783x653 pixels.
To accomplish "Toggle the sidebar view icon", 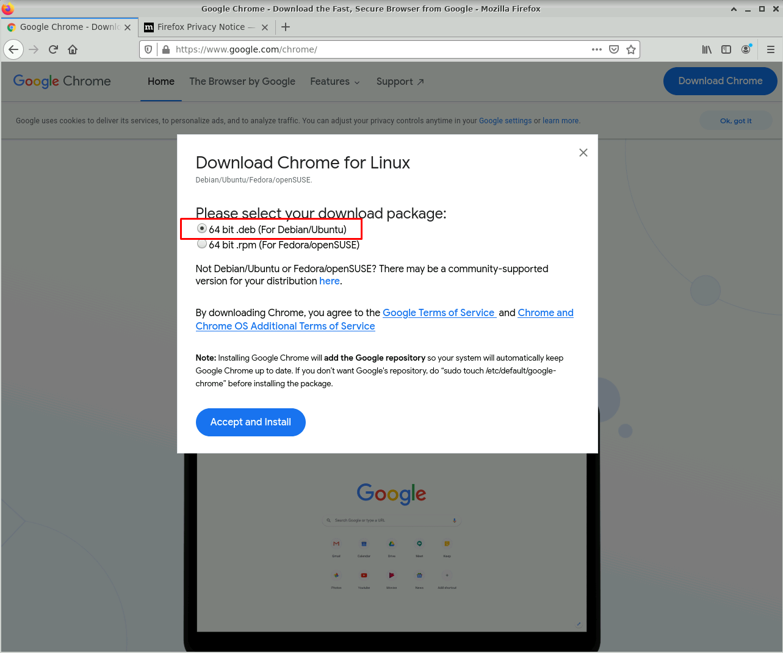I will [x=726, y=49].
